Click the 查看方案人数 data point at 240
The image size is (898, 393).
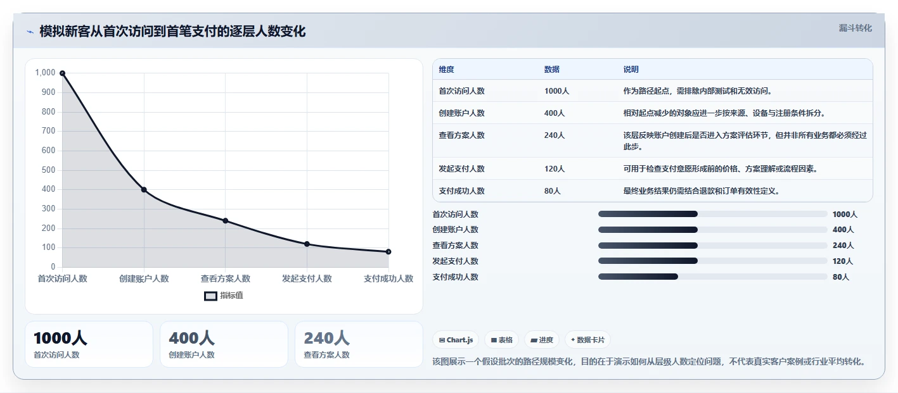(225, 221)
